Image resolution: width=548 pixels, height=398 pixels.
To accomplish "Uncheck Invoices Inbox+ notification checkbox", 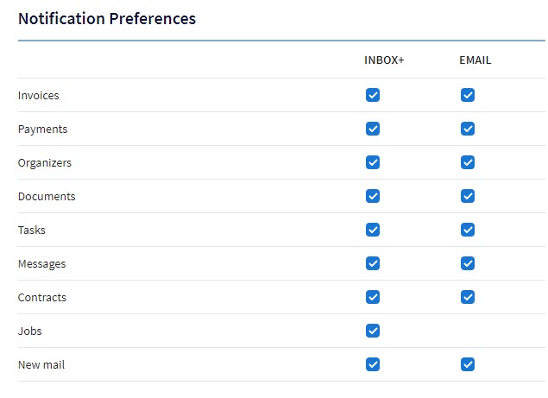I will click(x=373, y=95).
